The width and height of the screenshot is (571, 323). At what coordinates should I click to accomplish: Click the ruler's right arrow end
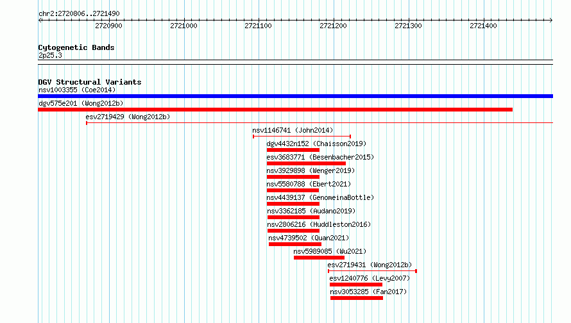pos(551,21)
